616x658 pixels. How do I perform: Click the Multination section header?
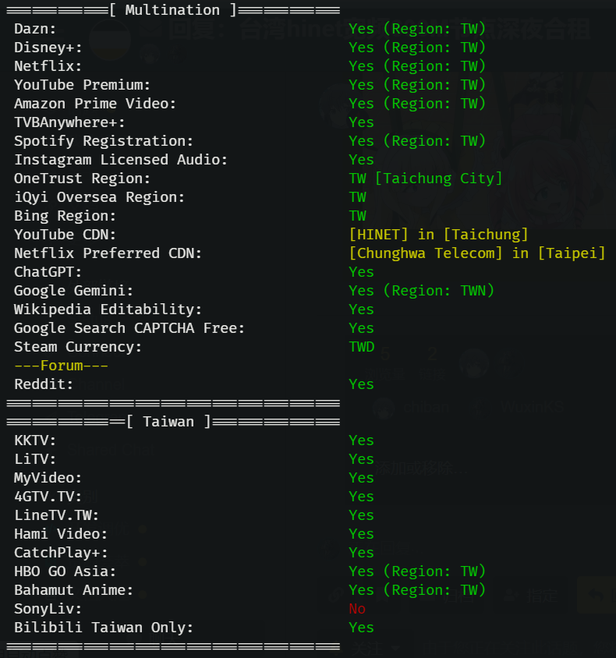click(173, 10)
